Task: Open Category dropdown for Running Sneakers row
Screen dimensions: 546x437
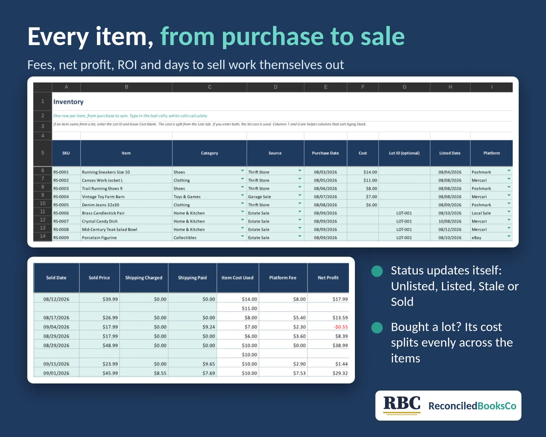Action: coord(242,171)
